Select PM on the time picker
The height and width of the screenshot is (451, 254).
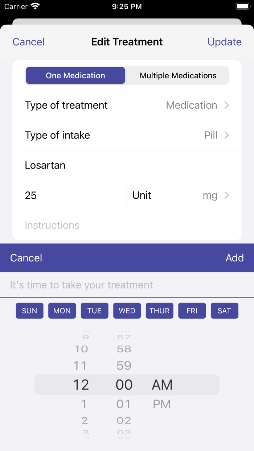click(162, 404)
